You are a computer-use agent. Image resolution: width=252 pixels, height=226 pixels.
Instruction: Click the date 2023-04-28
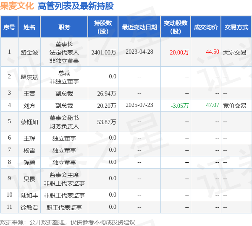[139, 52]
